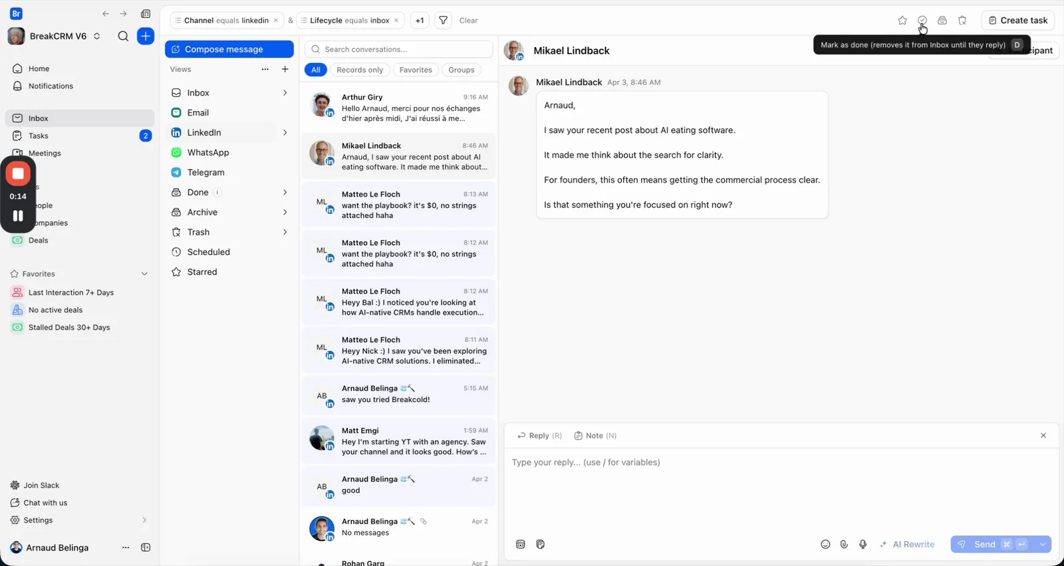Attach a file with the paperclip icon

[x=844, y=544]
